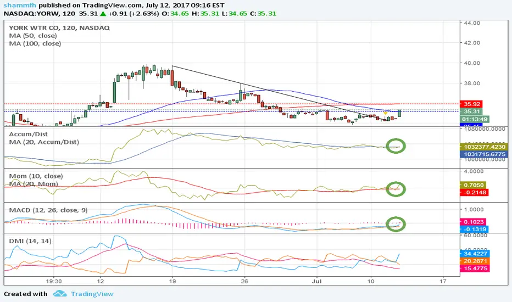Click the 44.00 price axis label
This screenshot has width=512, height=302.
[x=472, y=23]
